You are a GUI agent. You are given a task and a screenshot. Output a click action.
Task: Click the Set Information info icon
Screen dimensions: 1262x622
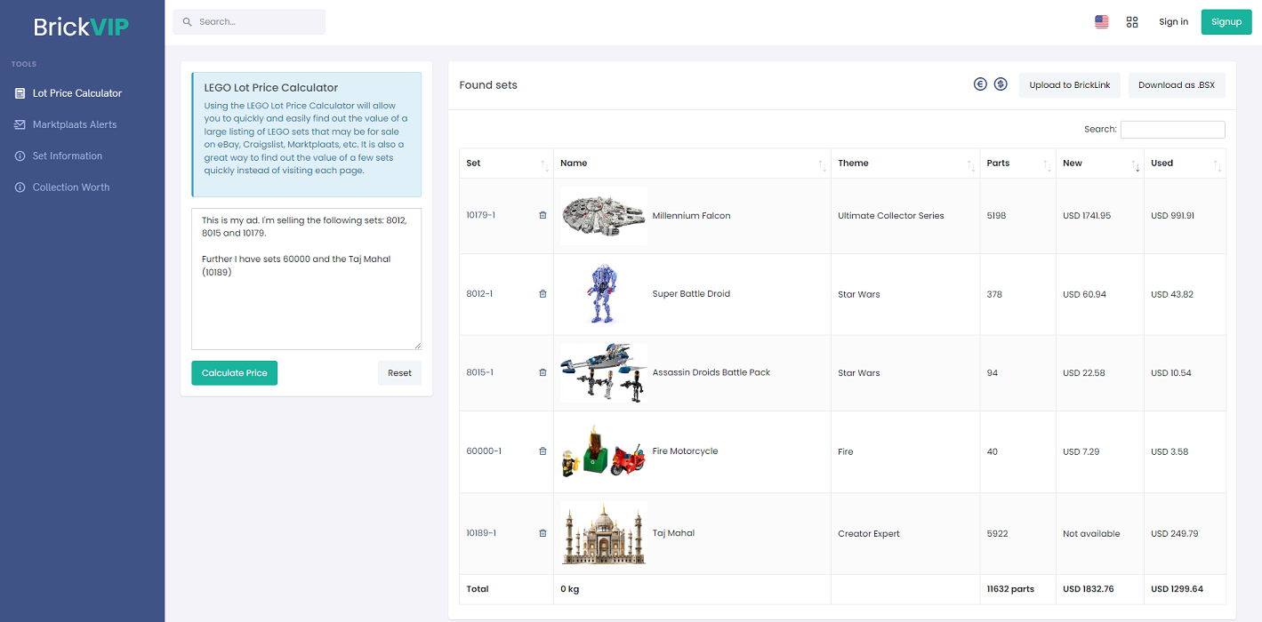(x=20, y=155)
